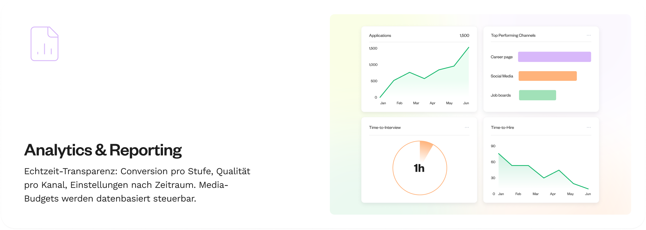The width and height of the screenshot is (646, 230).
Task: Open Top Performing Channels three-dot menu
Action: (589, 35)
